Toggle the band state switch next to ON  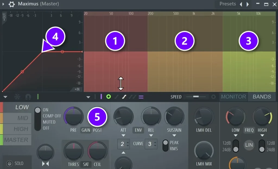click(37, 119)
